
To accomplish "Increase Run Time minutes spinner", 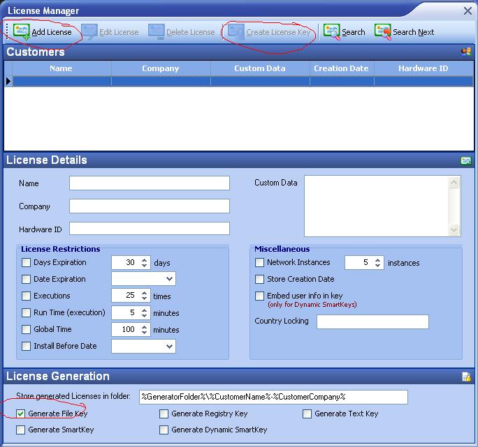I will point(145,310).
